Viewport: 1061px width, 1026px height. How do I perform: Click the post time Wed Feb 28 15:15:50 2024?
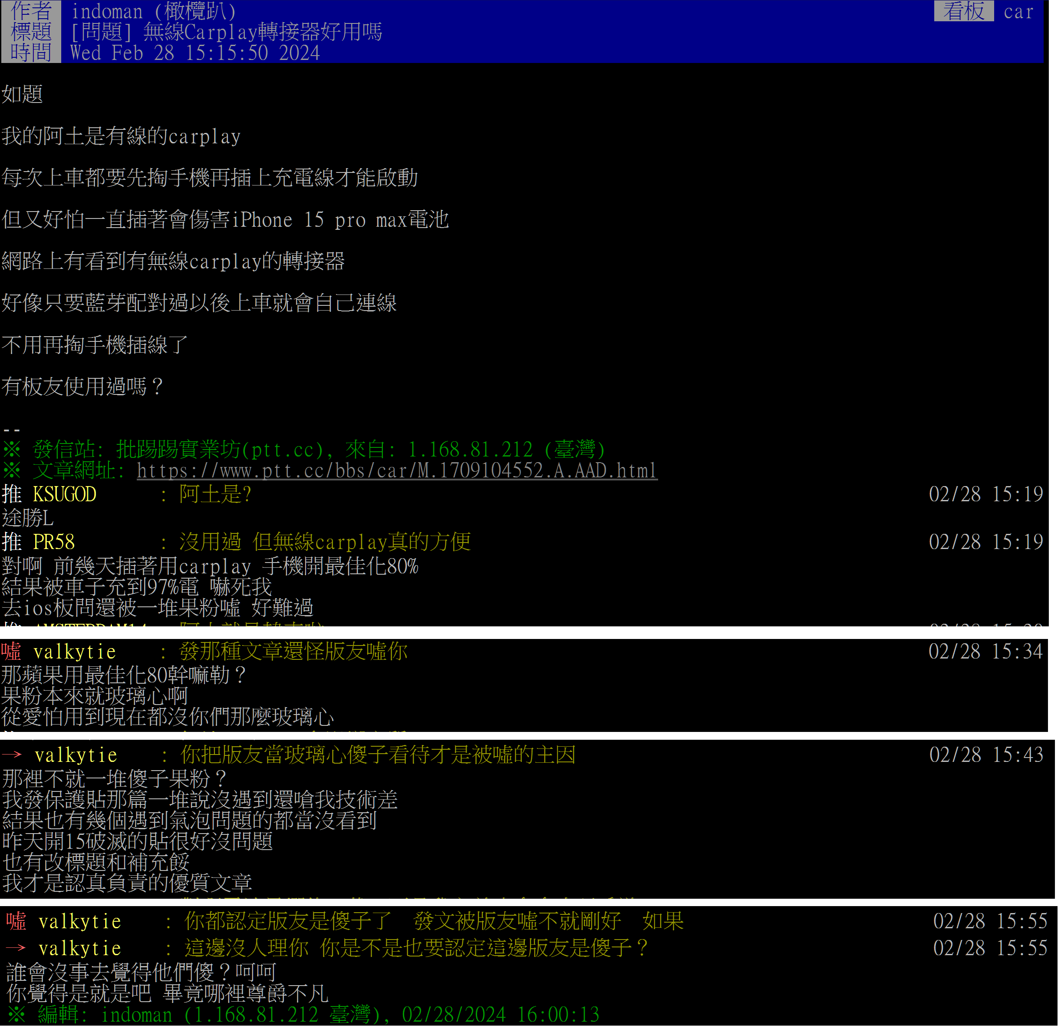pos(195,53)
